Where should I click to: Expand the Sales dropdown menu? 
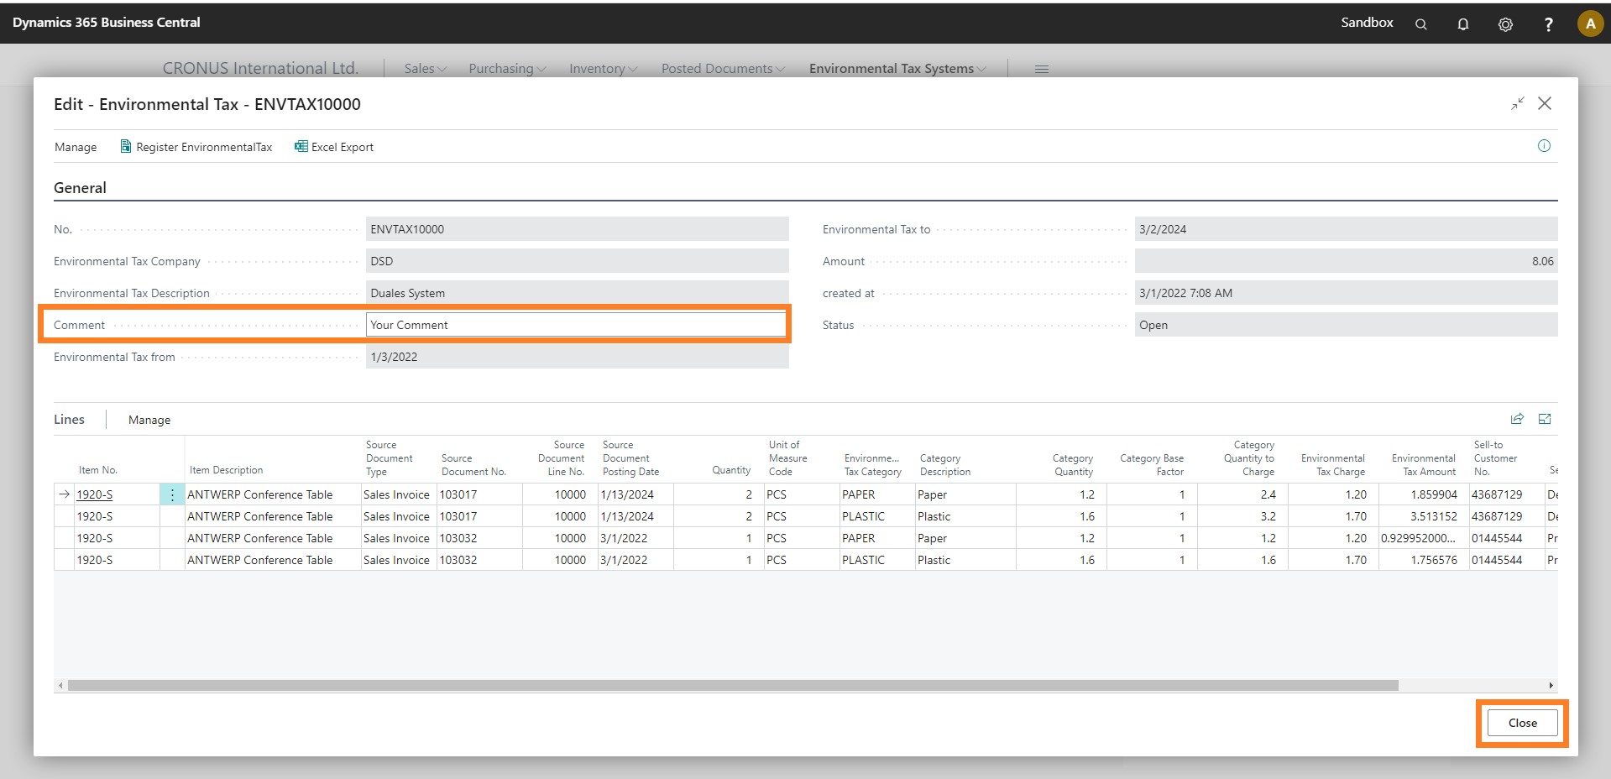(x=425, y=69)
